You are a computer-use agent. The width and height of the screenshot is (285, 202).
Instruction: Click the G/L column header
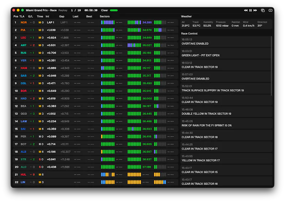30,16
